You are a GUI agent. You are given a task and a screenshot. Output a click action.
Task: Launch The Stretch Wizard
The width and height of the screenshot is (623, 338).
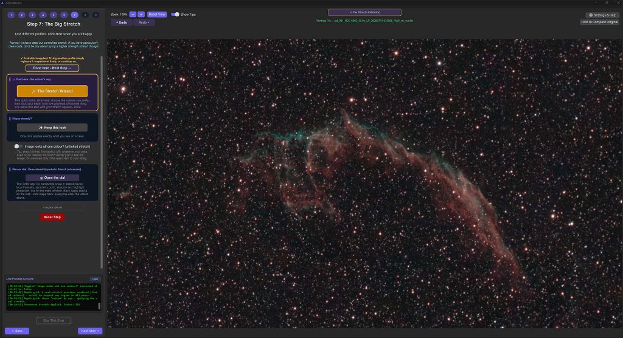[x=52, y=91]
